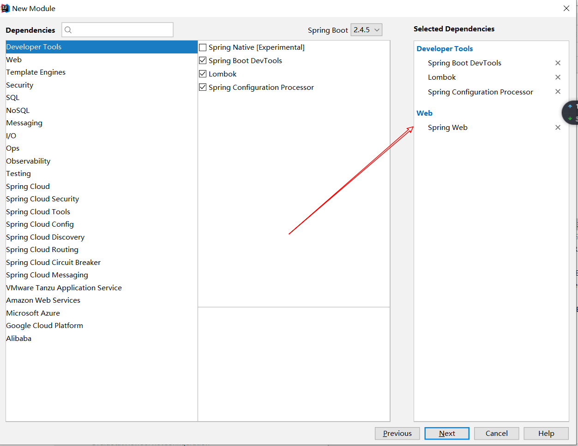Cancel the New Module wizard

tap(496, 434)
